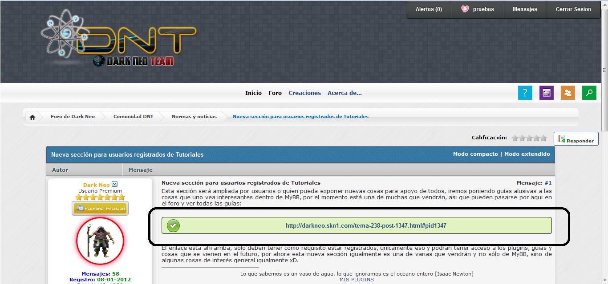This screenshot has height=284, width=608.
Task: Switch to Modo extendido view
Action: pyautogui.click(x=527, y=154)
